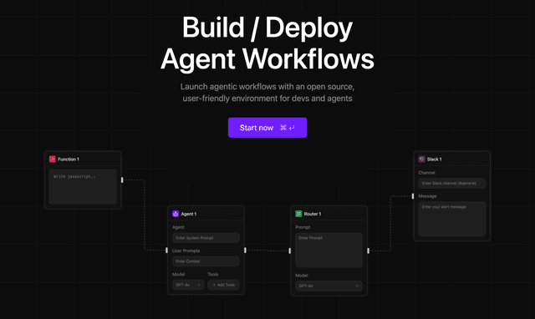
Task: Click the Router 1 input handle
Action: coord(290,251)
